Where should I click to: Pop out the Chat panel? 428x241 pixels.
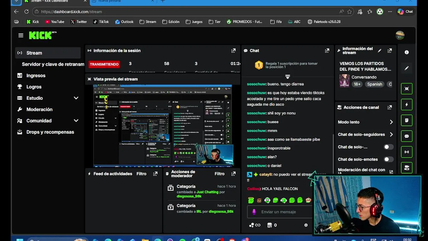327,51
